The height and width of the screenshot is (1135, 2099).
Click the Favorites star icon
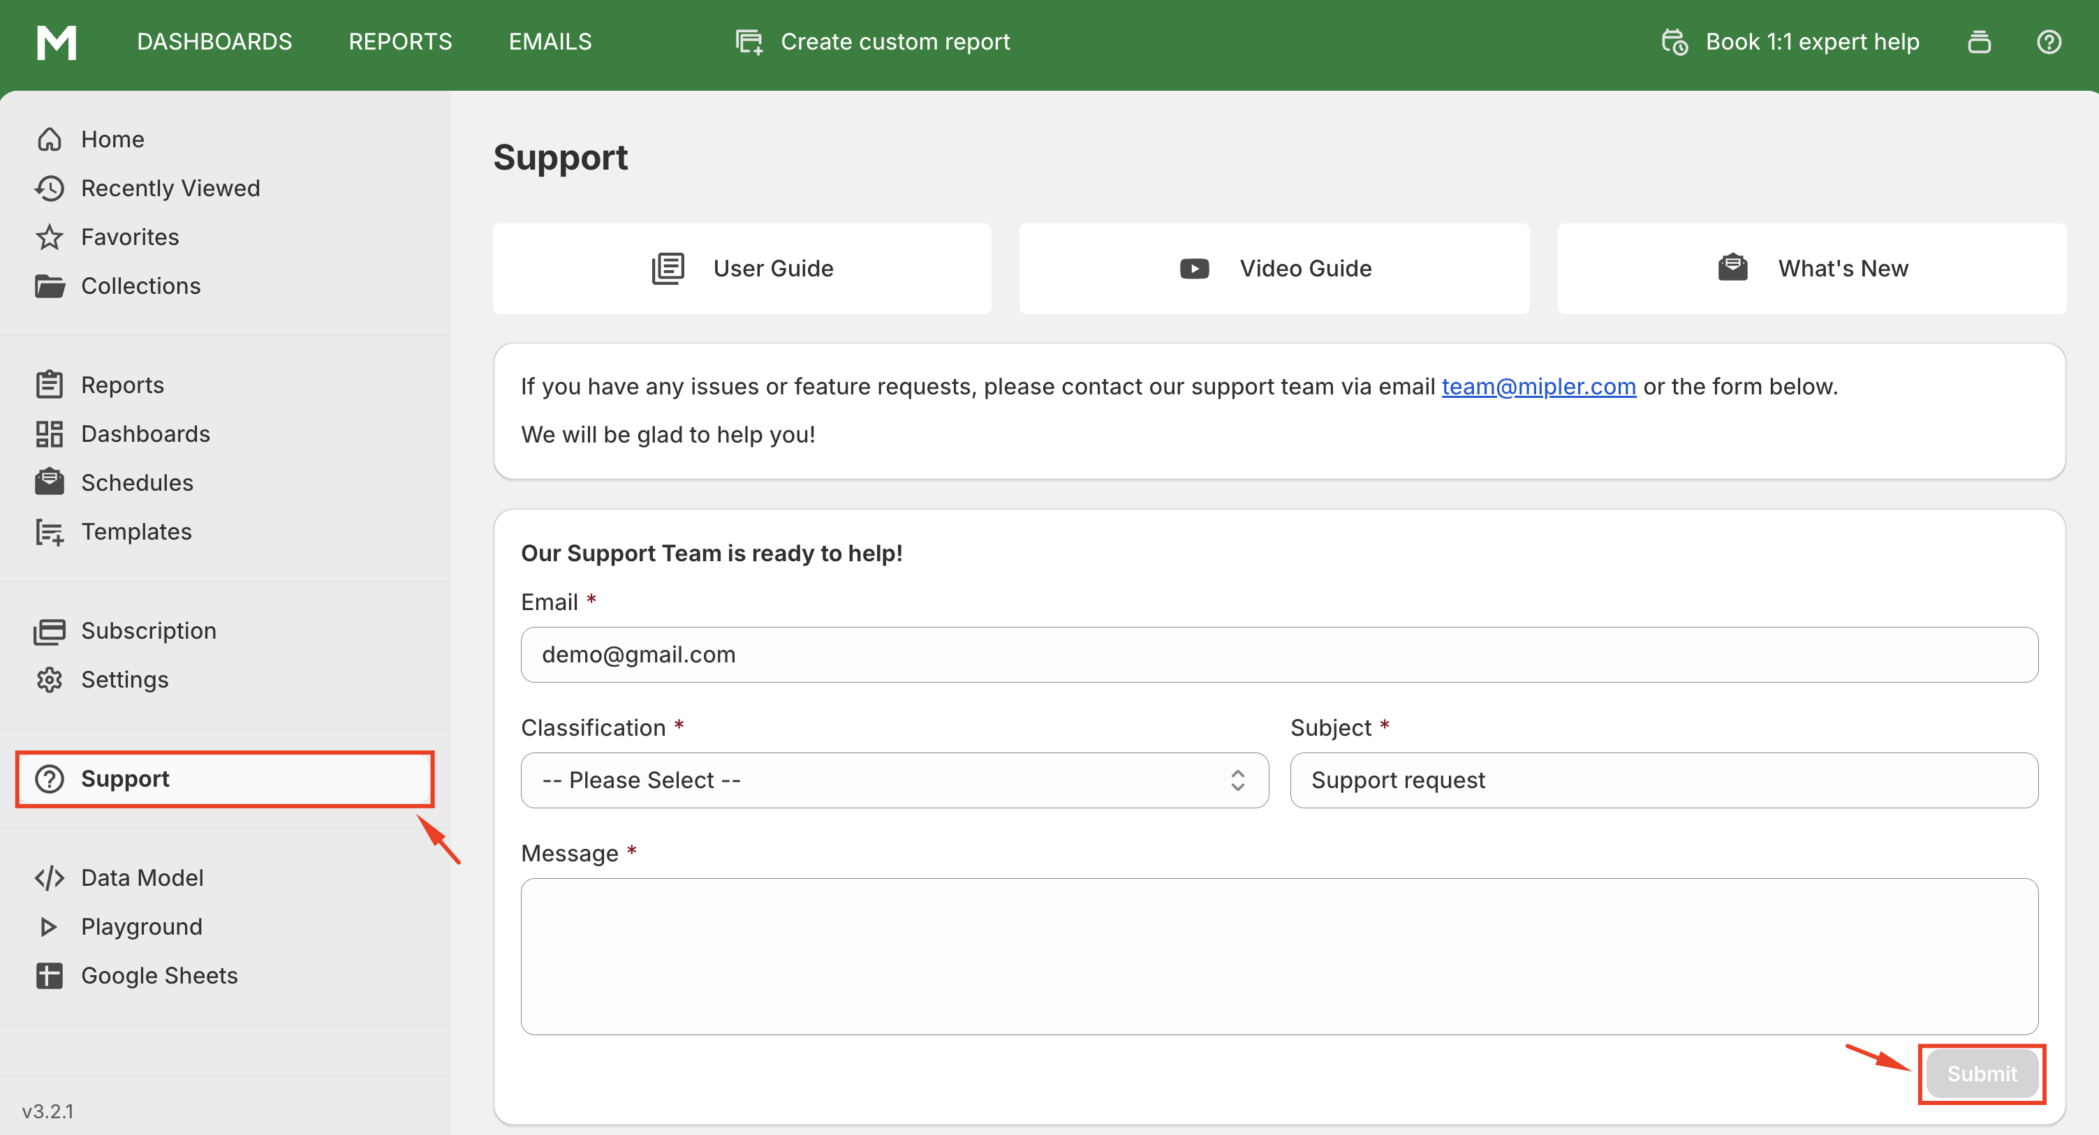coord(49,237)
